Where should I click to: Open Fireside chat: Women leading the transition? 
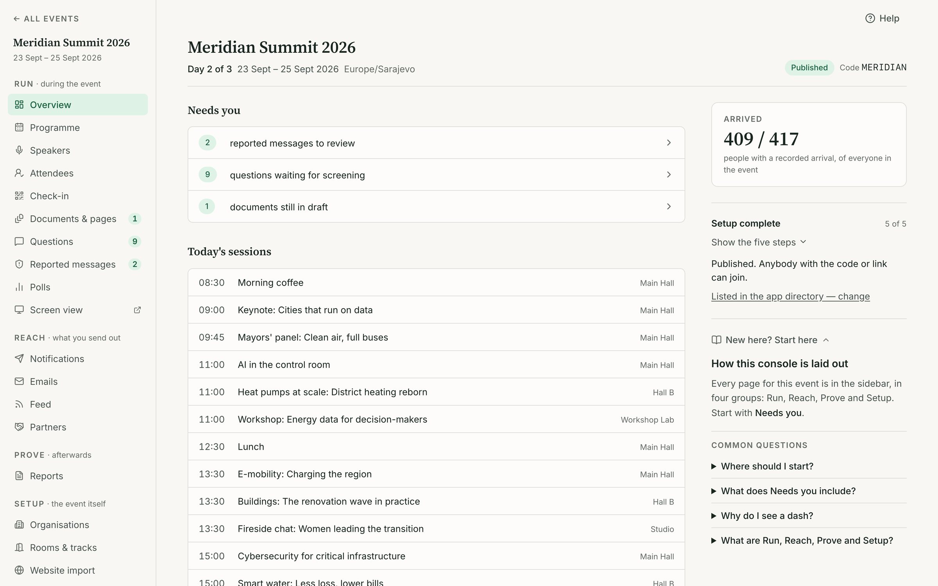(436, 529)
